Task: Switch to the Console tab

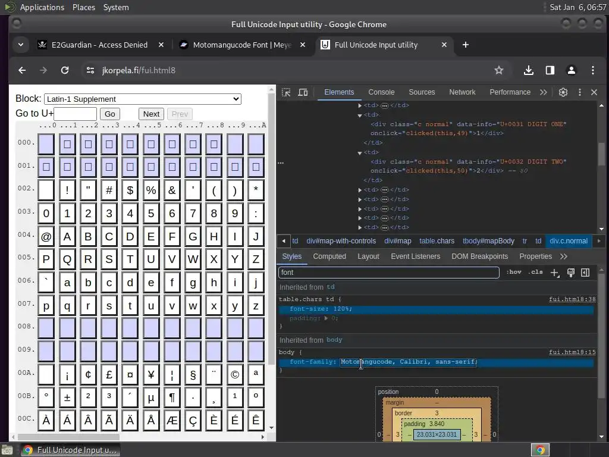Action: click(x=381, y=92)
